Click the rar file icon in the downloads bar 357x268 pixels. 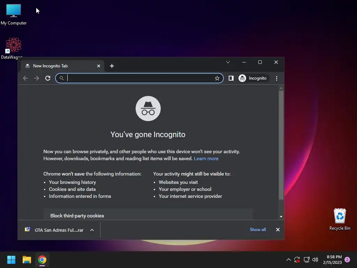pyautogui.click(x=28, y=229)
